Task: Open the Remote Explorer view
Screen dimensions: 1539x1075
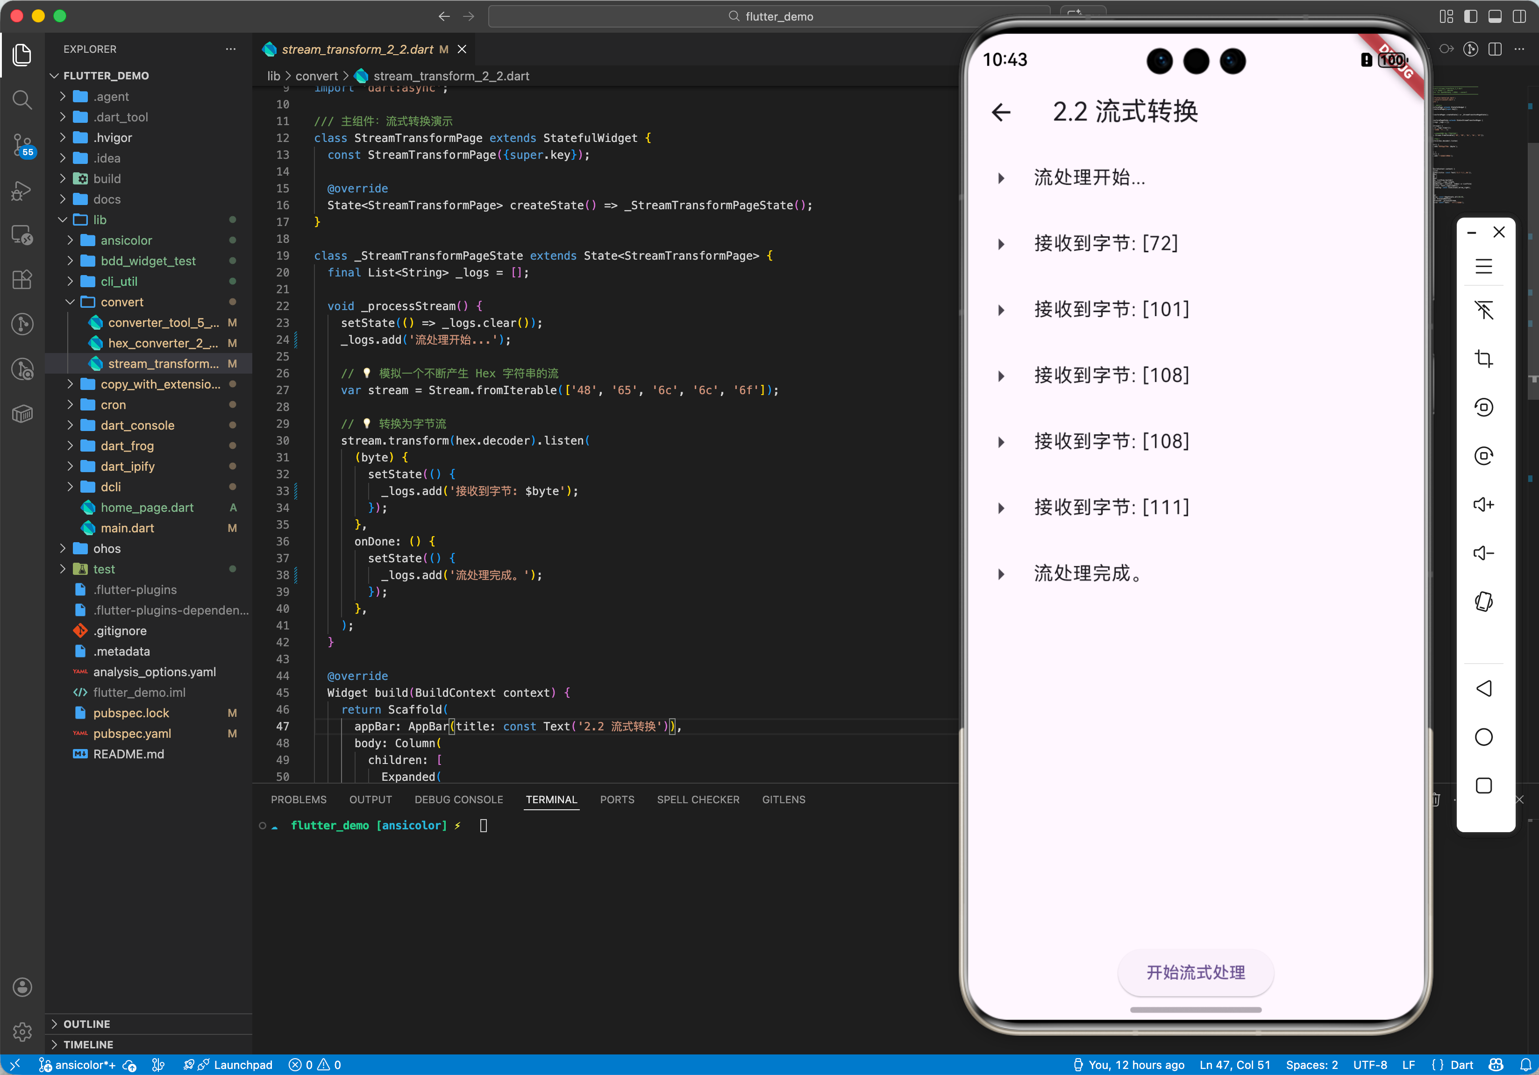Action: point(22,235)
